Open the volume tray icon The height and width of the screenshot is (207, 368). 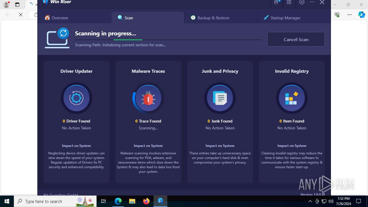tap(331, 201)
